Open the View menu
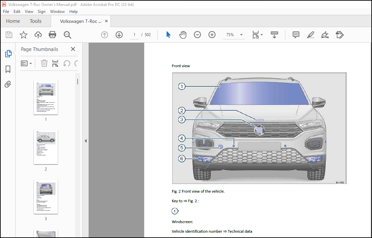The image size is (372, 238). click(29, 11)
